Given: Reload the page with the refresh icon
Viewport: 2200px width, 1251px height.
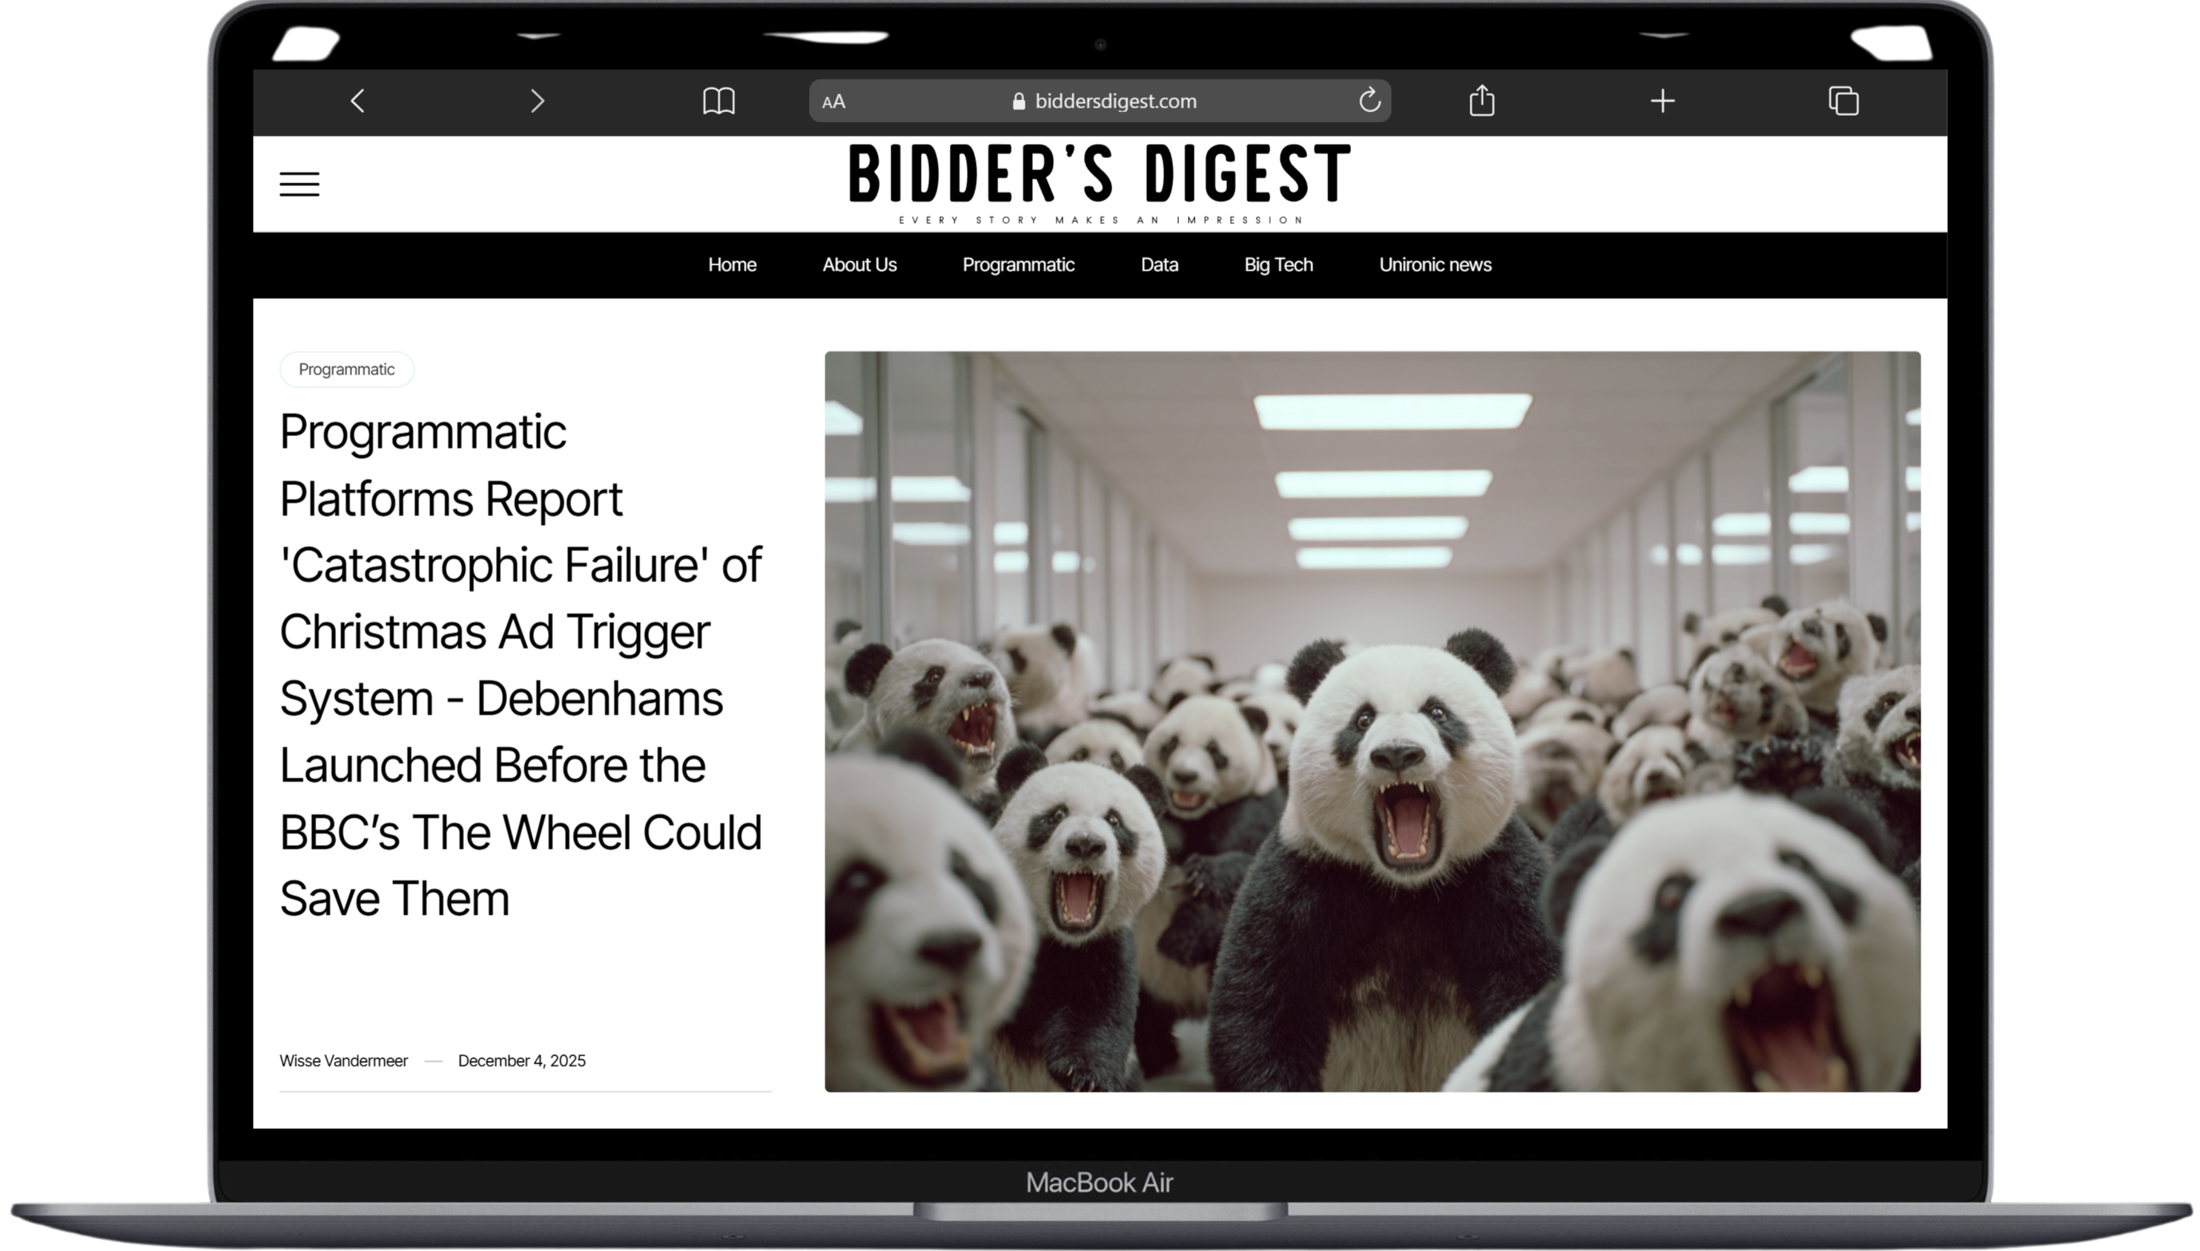Looking at the screenshot, I should pos(1370,101).
